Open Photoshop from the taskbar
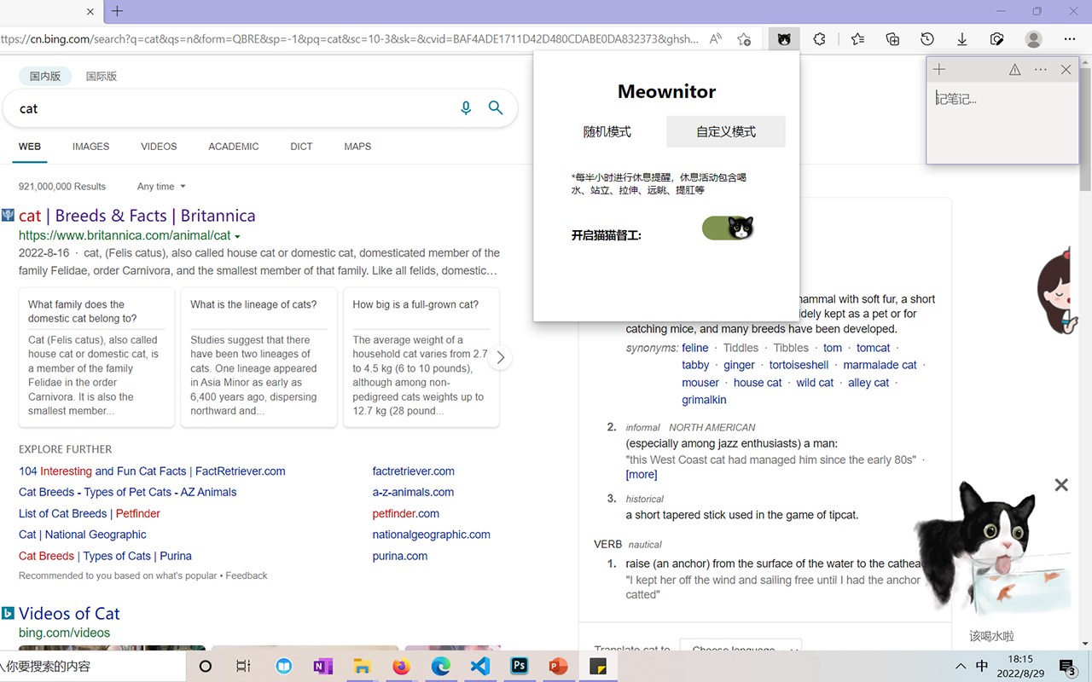This screenshot has width=1092, height=682. coord(520,667)
